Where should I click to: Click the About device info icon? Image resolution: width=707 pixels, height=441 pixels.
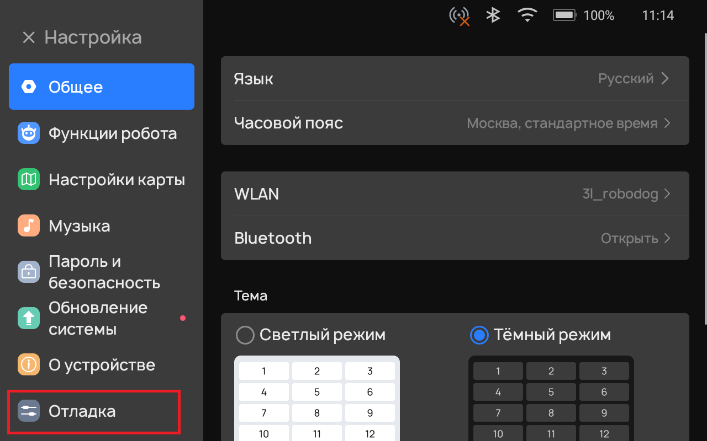[28, 364]
